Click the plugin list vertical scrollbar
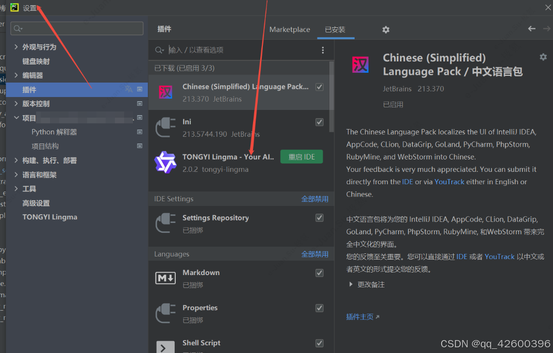553x353 pixels. click(331, 97)
